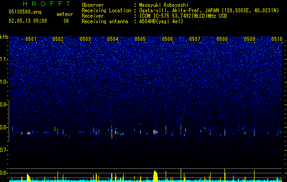The height and width of the screenshot is (182, 287).
Task: Click the meteor echo blob before 0501
Action: [29, 133]
